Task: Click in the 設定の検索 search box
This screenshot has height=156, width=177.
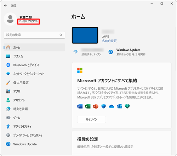Action: pos(34,35)
